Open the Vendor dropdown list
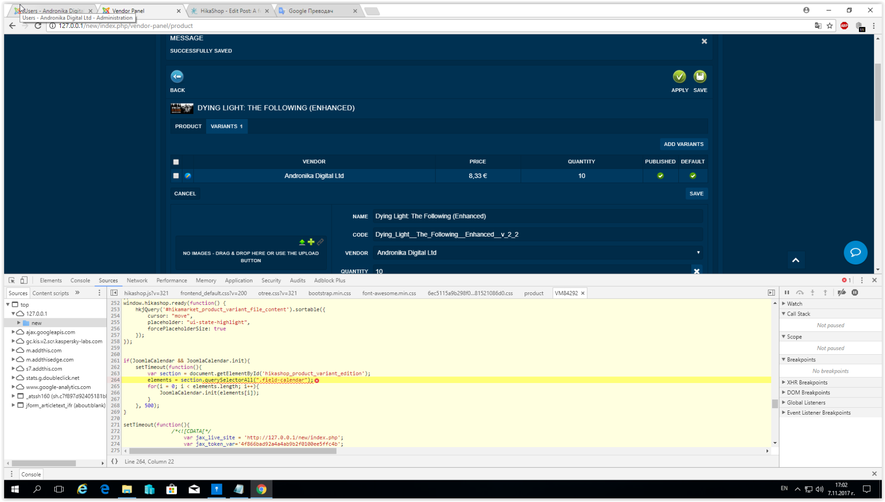 pos(537,253)
